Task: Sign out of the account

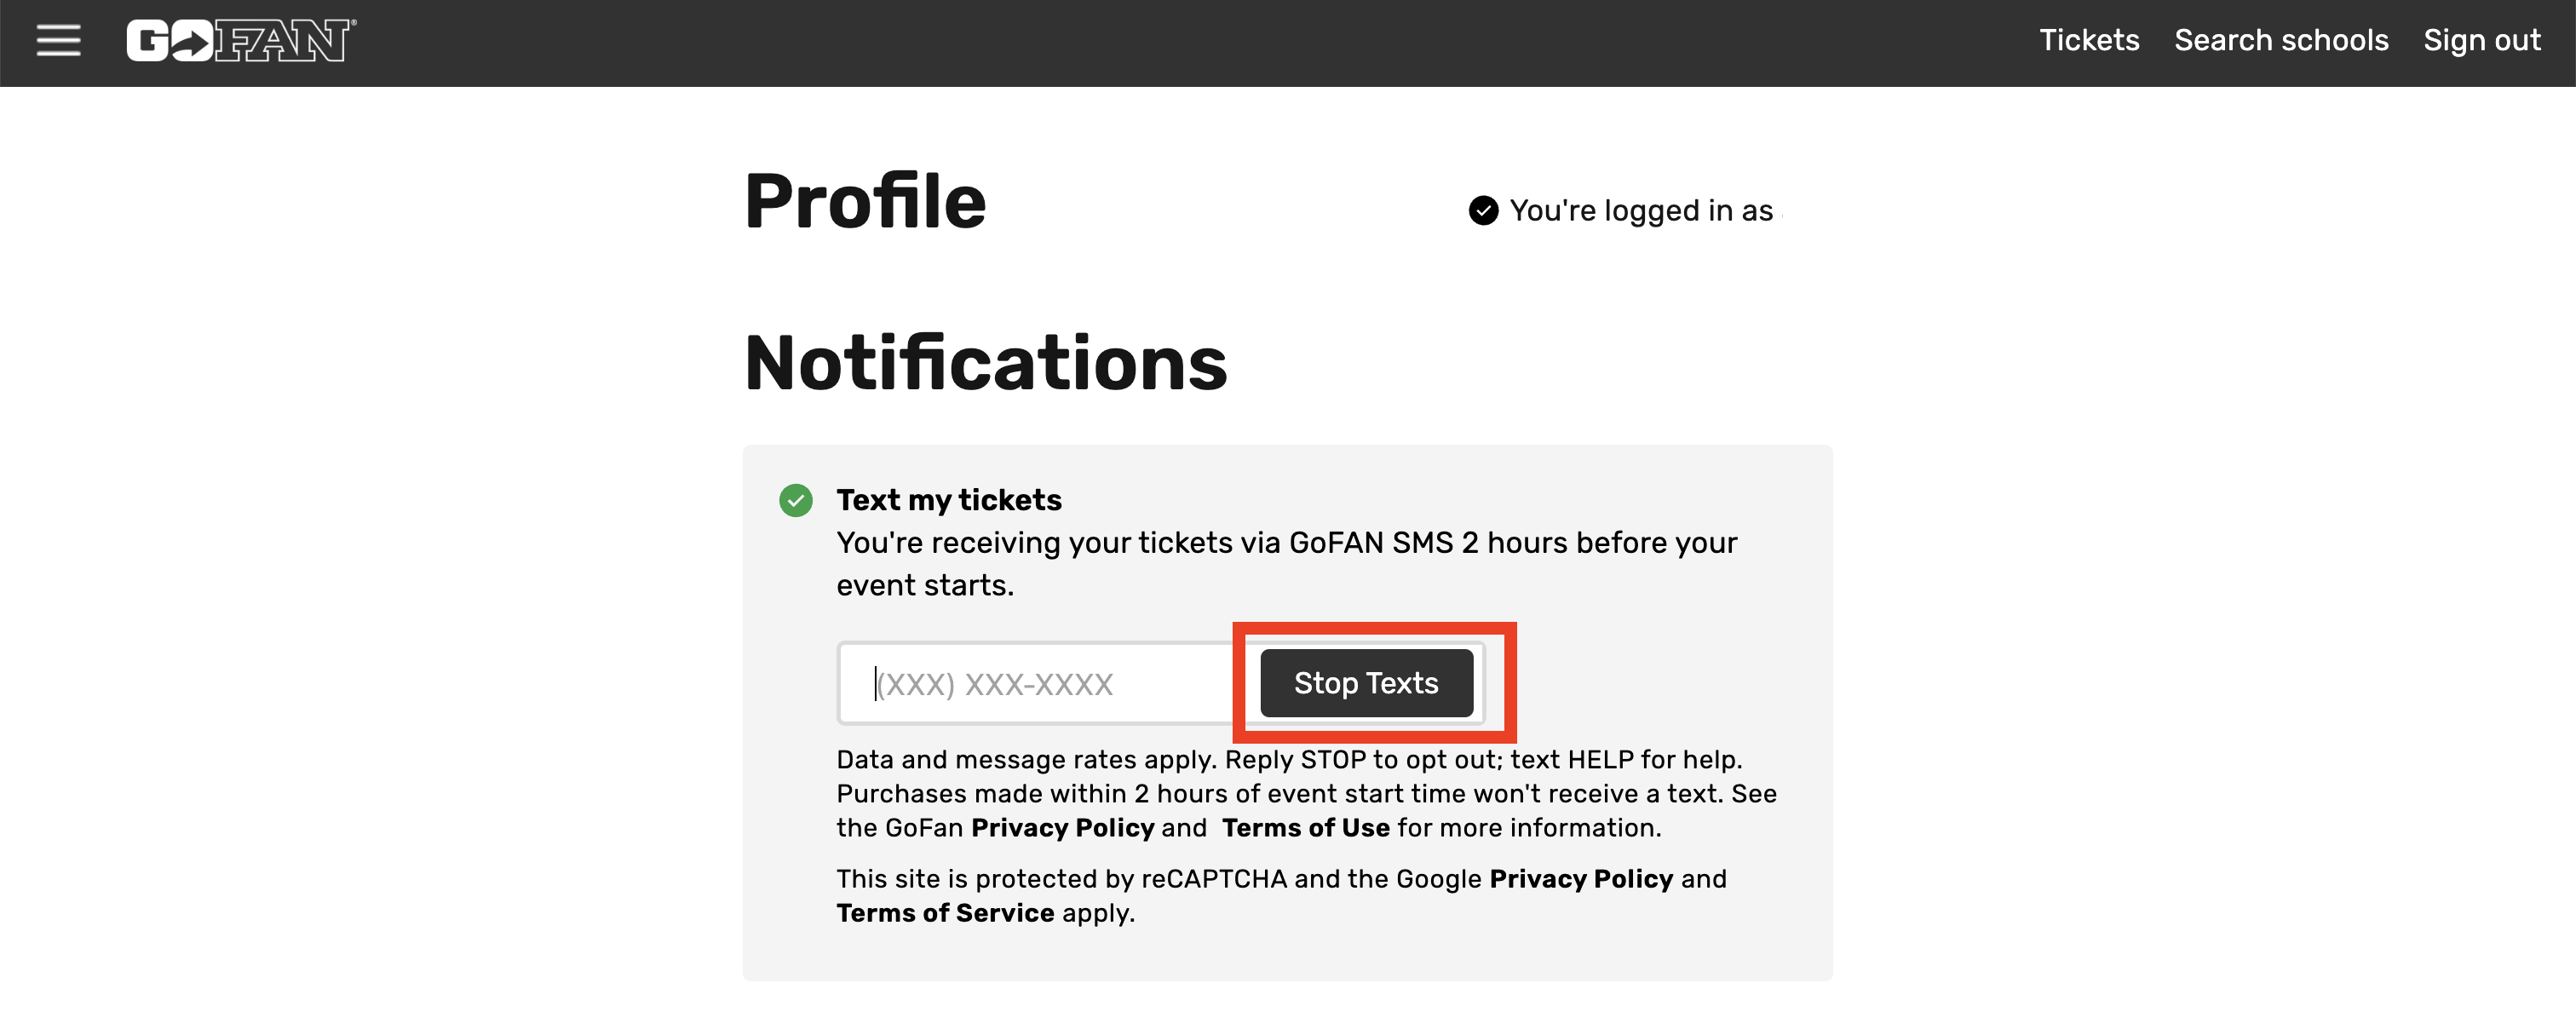Action: (2482, 40)
